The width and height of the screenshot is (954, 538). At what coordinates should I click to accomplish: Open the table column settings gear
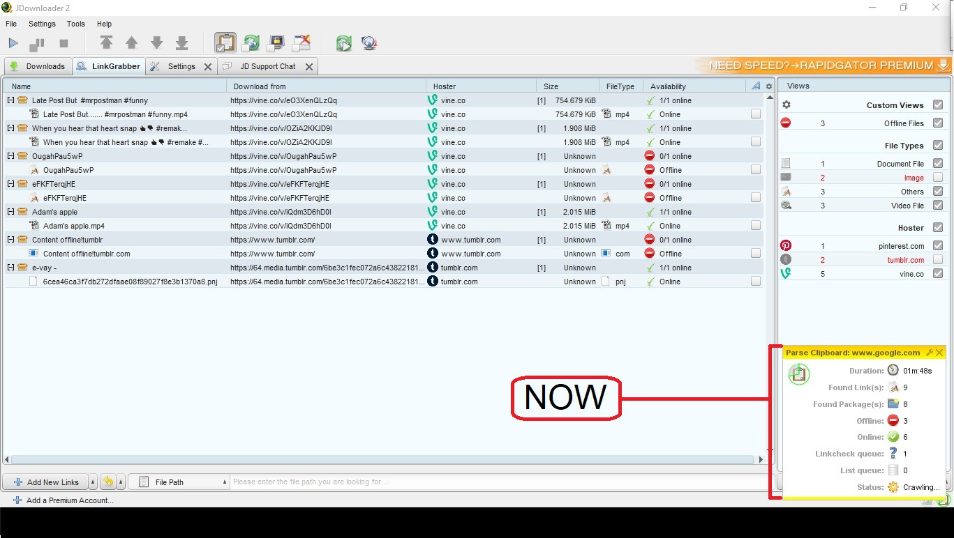tap(769, 86)
